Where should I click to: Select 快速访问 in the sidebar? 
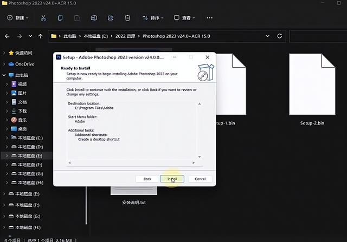click(x=23, y=53)
